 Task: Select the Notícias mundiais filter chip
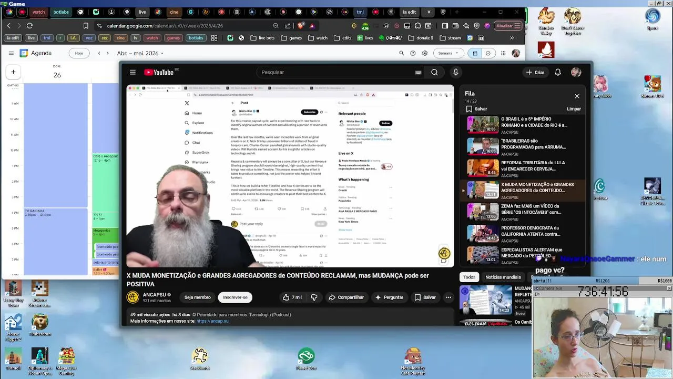503,277
